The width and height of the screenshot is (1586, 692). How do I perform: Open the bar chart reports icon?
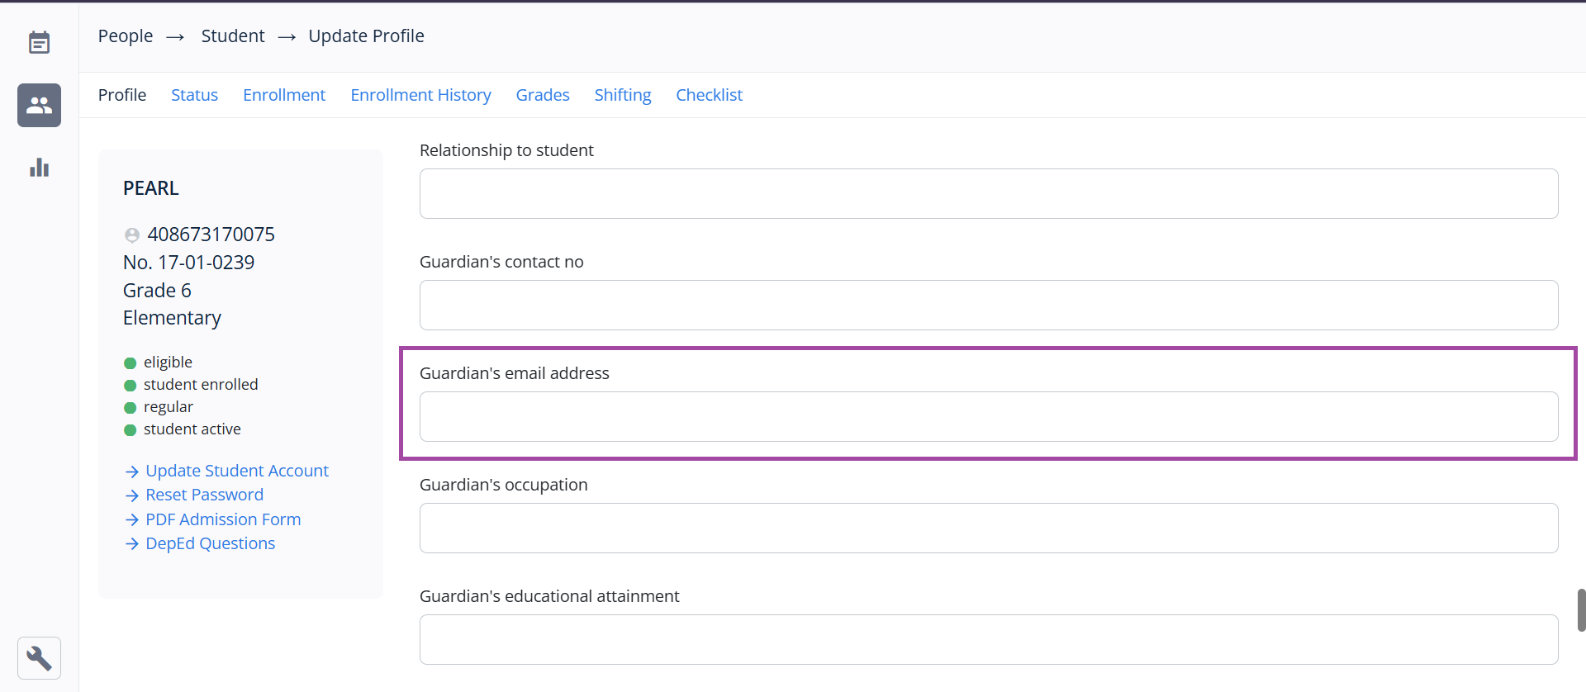point(39,168)
